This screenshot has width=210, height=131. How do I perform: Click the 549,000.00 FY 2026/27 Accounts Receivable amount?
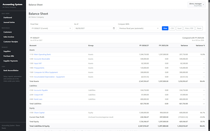coord(145,59)
